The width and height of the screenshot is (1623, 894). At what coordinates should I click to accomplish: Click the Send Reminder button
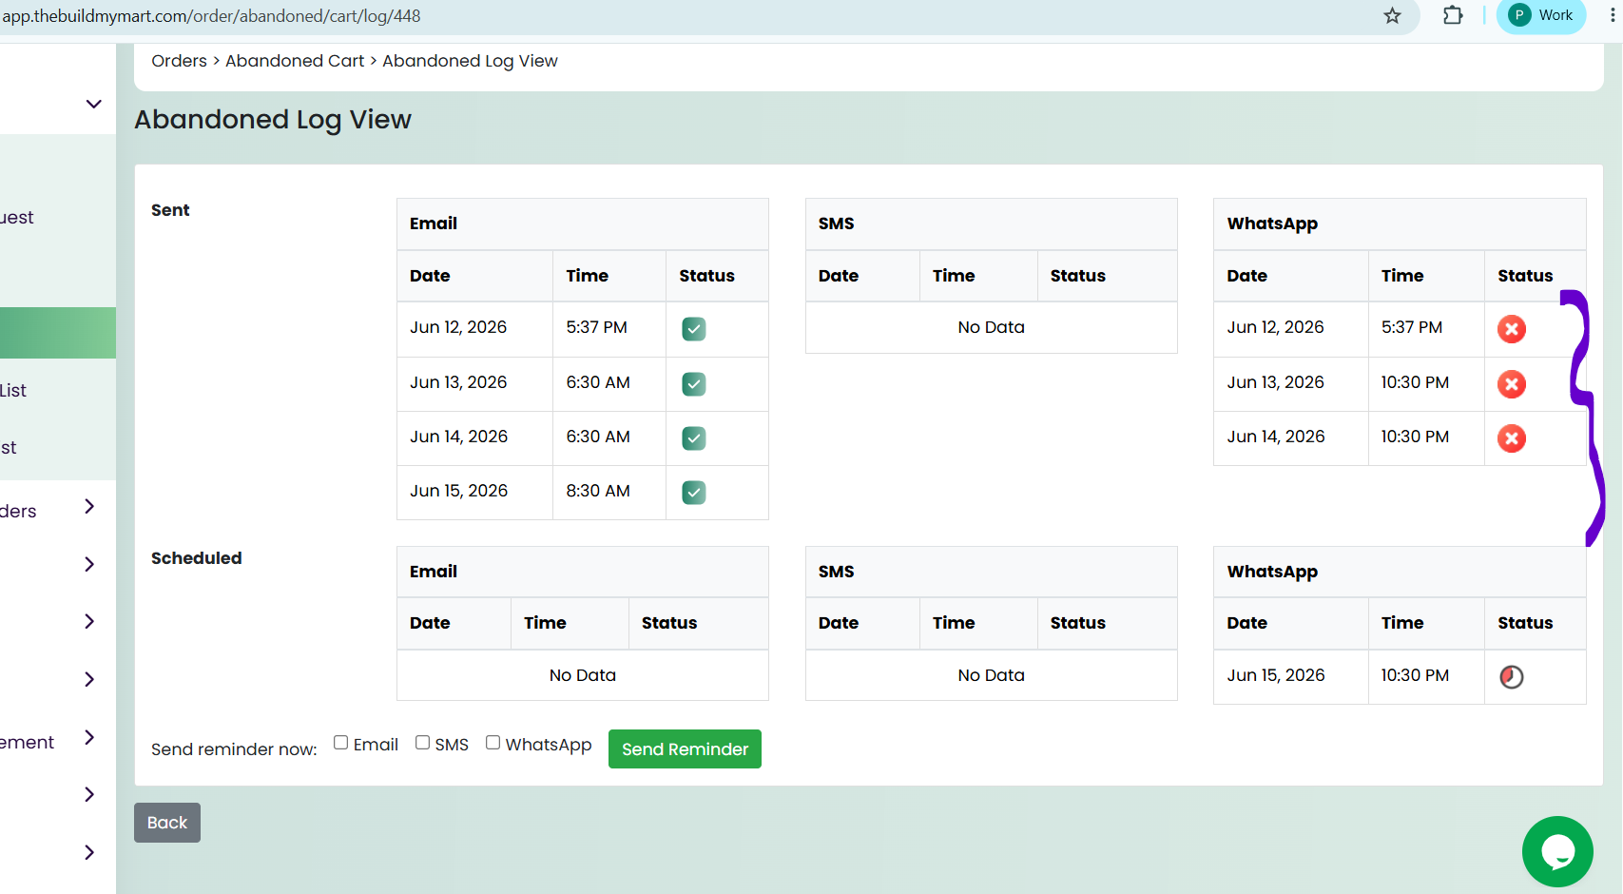(x=685, y=748)
